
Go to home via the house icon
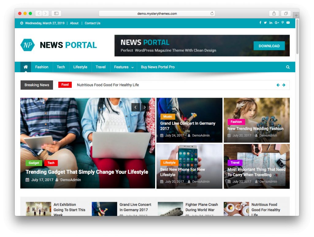pos(26,67)
